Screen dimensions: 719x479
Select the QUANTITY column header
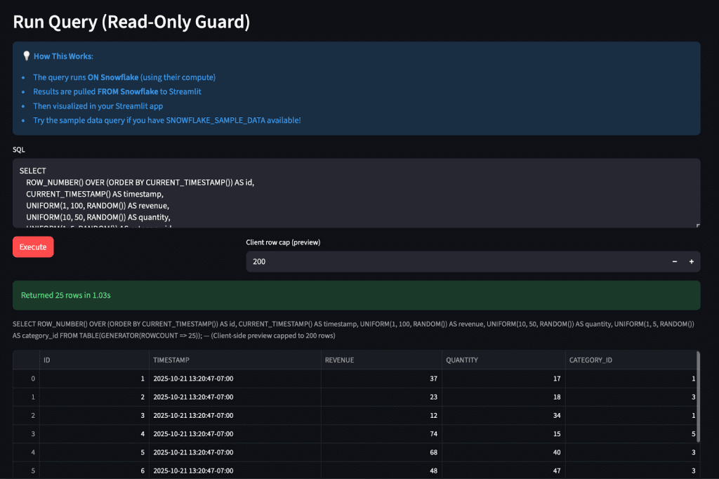502,360
